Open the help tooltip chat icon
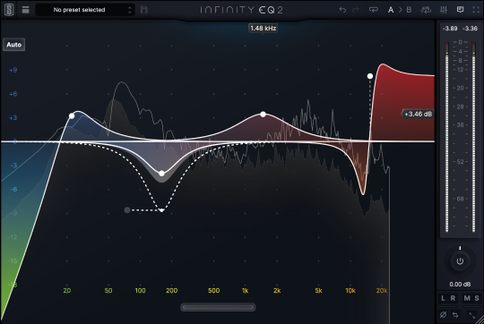 point(460,10)
